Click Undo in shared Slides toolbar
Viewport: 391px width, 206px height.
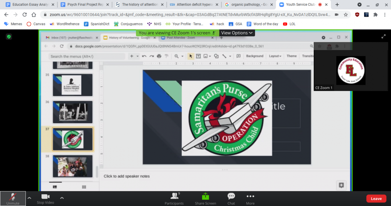pos(144,56)
